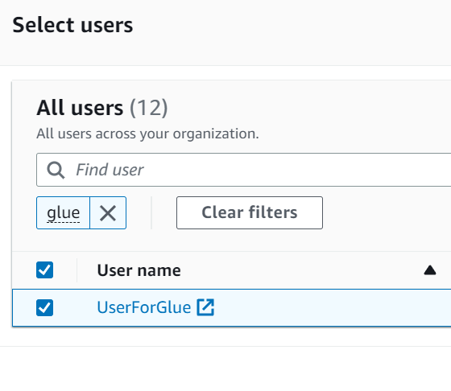The image size is (451, 391).
Task: Click the user count (12)
Action: coord(148,108)
